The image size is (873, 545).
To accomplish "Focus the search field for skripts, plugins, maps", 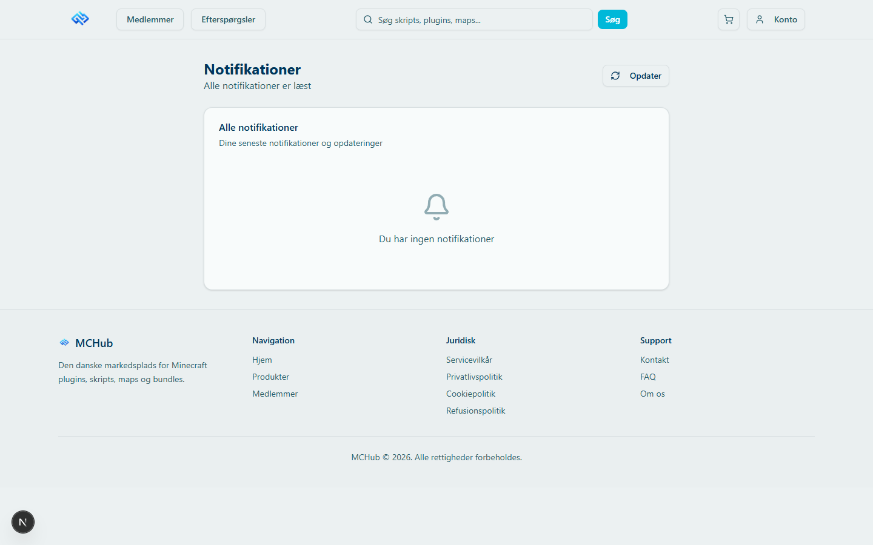I will pyautogui.click(x=474, y=19).
